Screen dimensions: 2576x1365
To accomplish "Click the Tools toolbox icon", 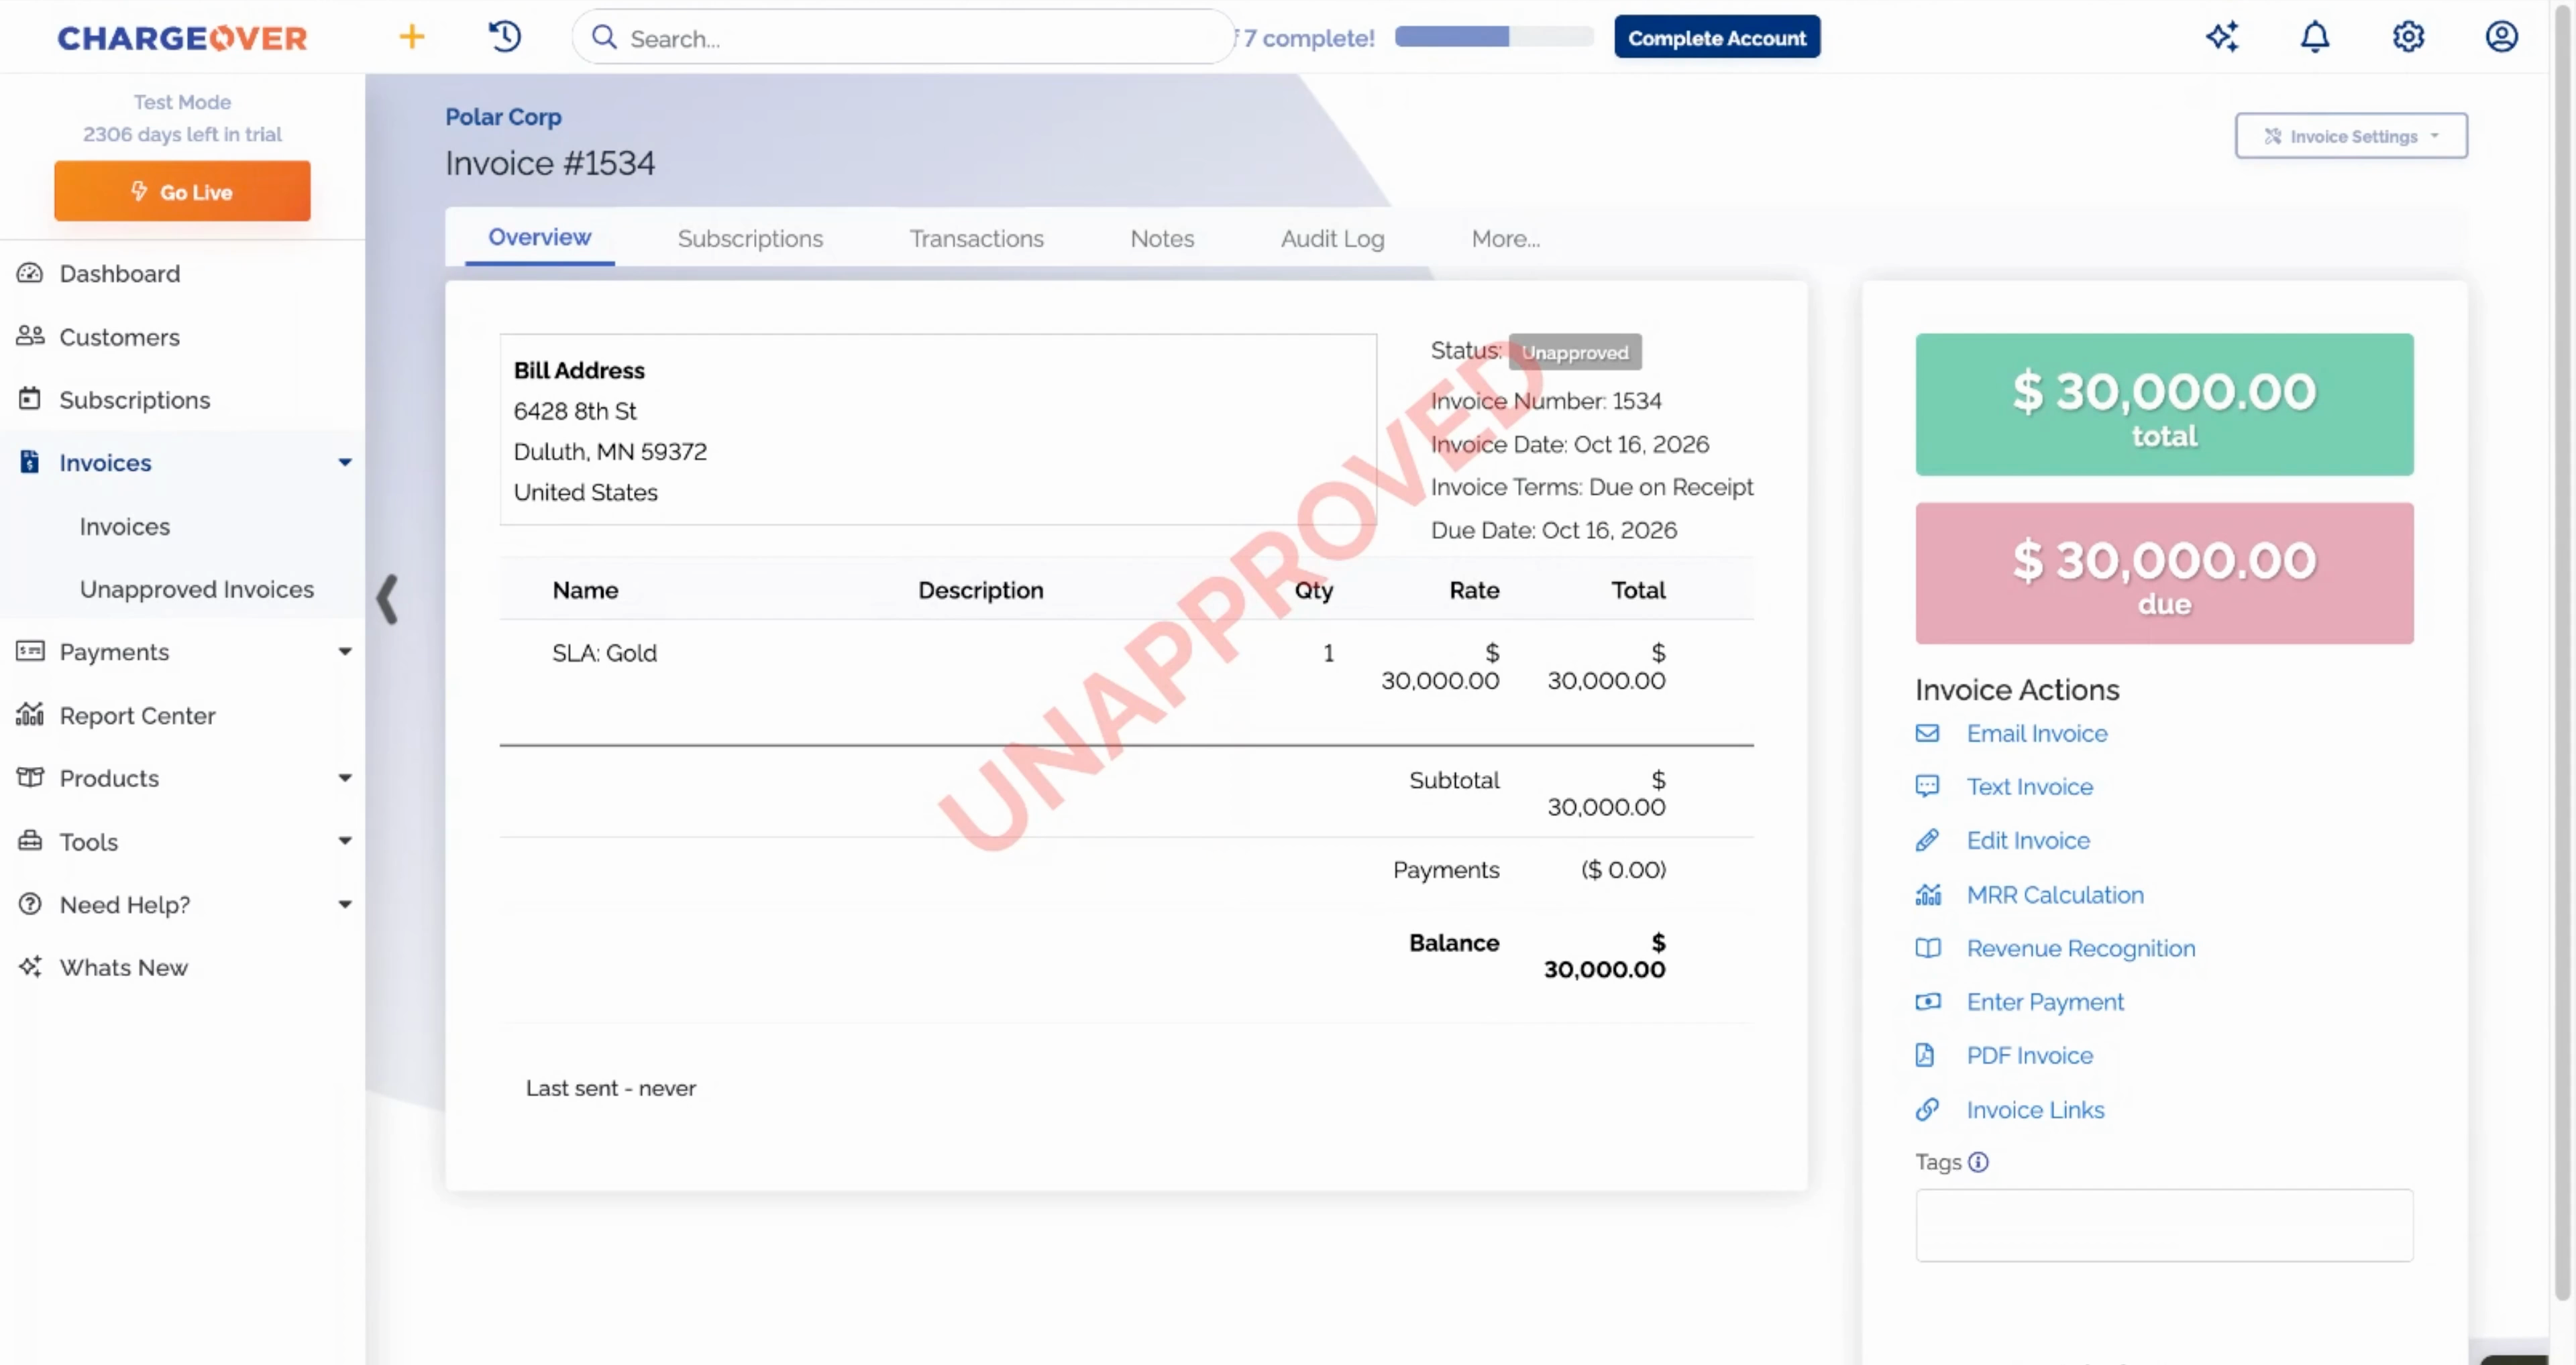I will [30, 840].
